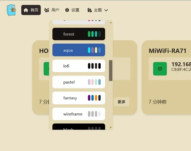The width and height of the screenshot is (191, 151).
Task: Select the aqua theme
Action: 79,50
